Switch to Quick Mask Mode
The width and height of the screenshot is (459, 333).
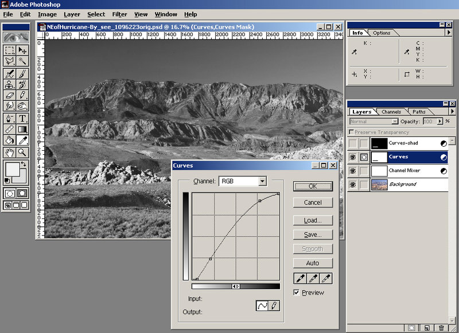(x=22, y=193)
